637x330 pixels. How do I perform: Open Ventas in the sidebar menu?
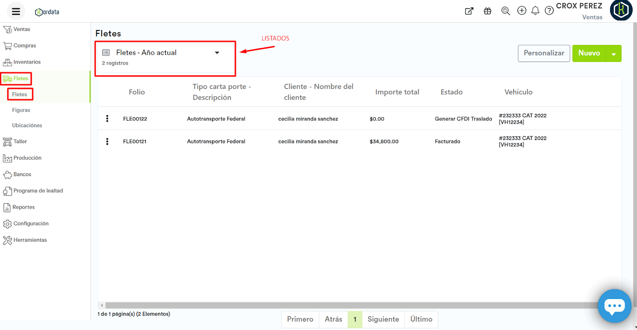[x=21, y=29]
